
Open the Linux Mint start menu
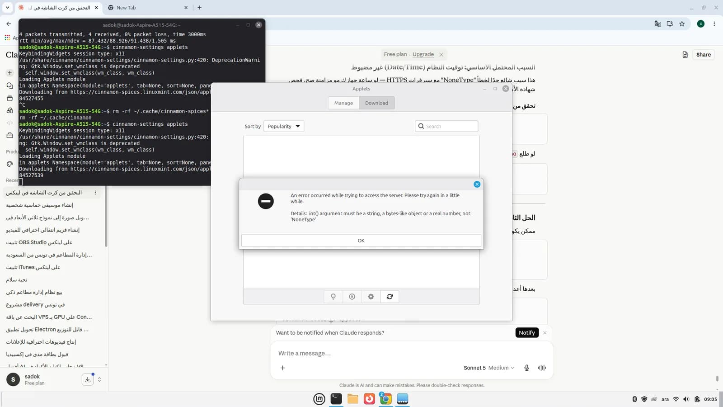pos(319,399)
